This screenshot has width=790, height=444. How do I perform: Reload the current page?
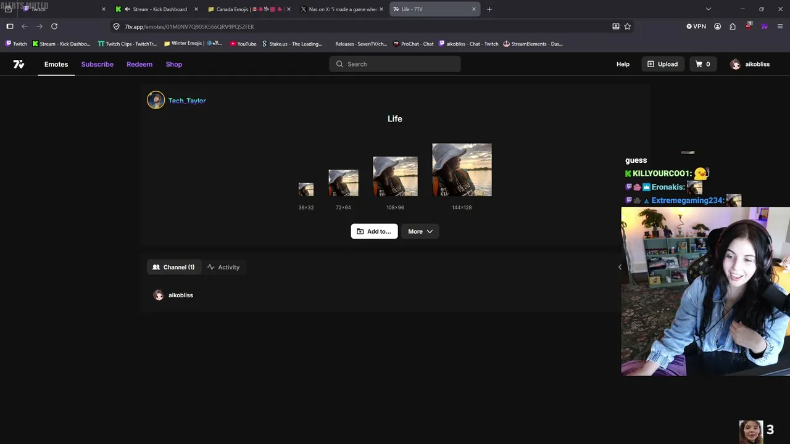(x=54, y=27)
